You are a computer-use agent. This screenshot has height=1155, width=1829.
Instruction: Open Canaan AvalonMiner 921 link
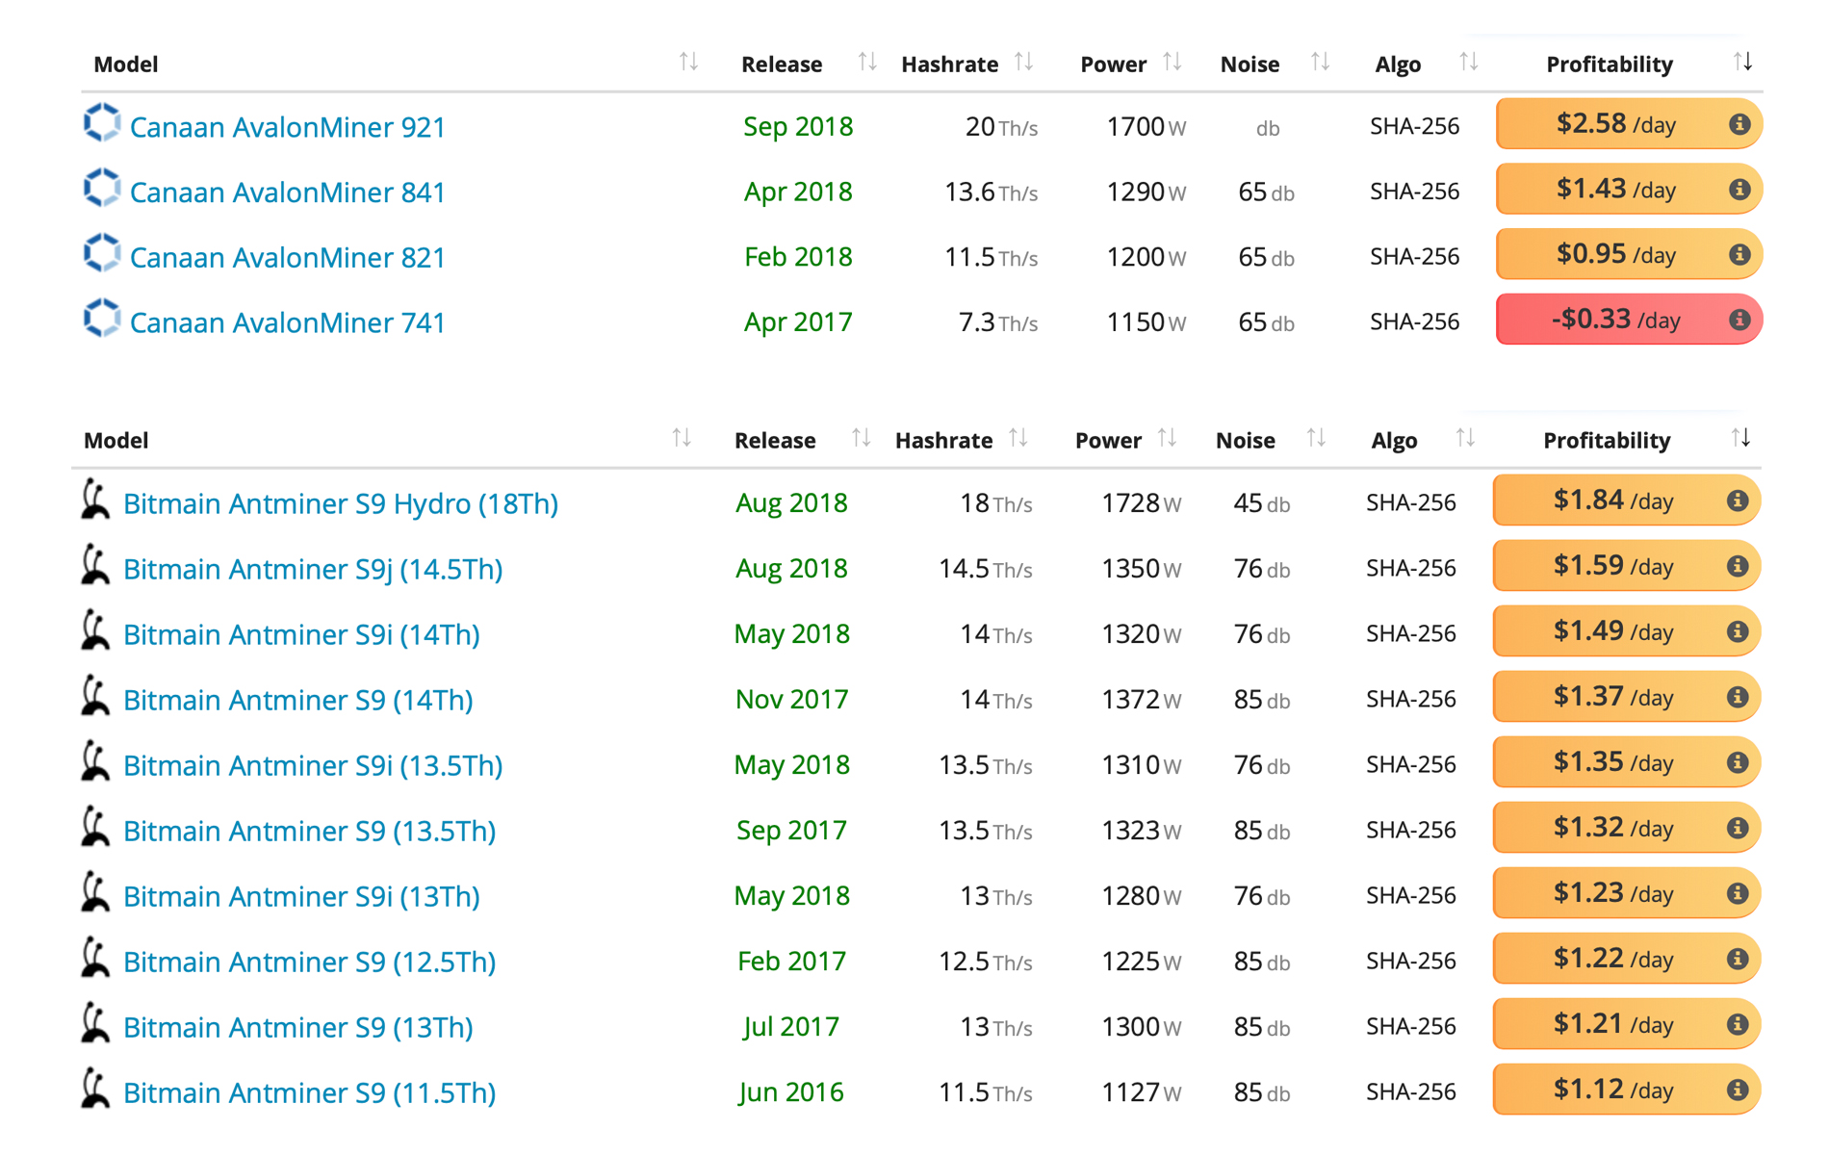coord(288,127)
